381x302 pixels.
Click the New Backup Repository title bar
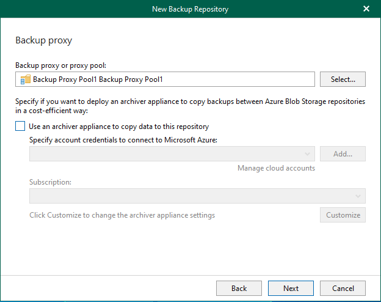tap(190, 9)
